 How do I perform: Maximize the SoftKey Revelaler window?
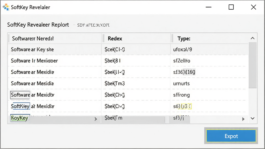231,7
